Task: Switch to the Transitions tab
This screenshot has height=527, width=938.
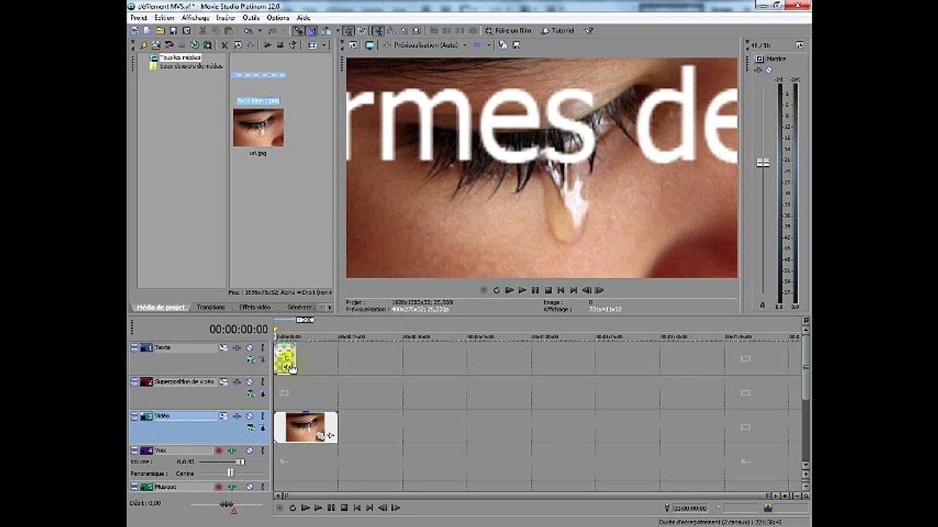Action: (211, 307)
